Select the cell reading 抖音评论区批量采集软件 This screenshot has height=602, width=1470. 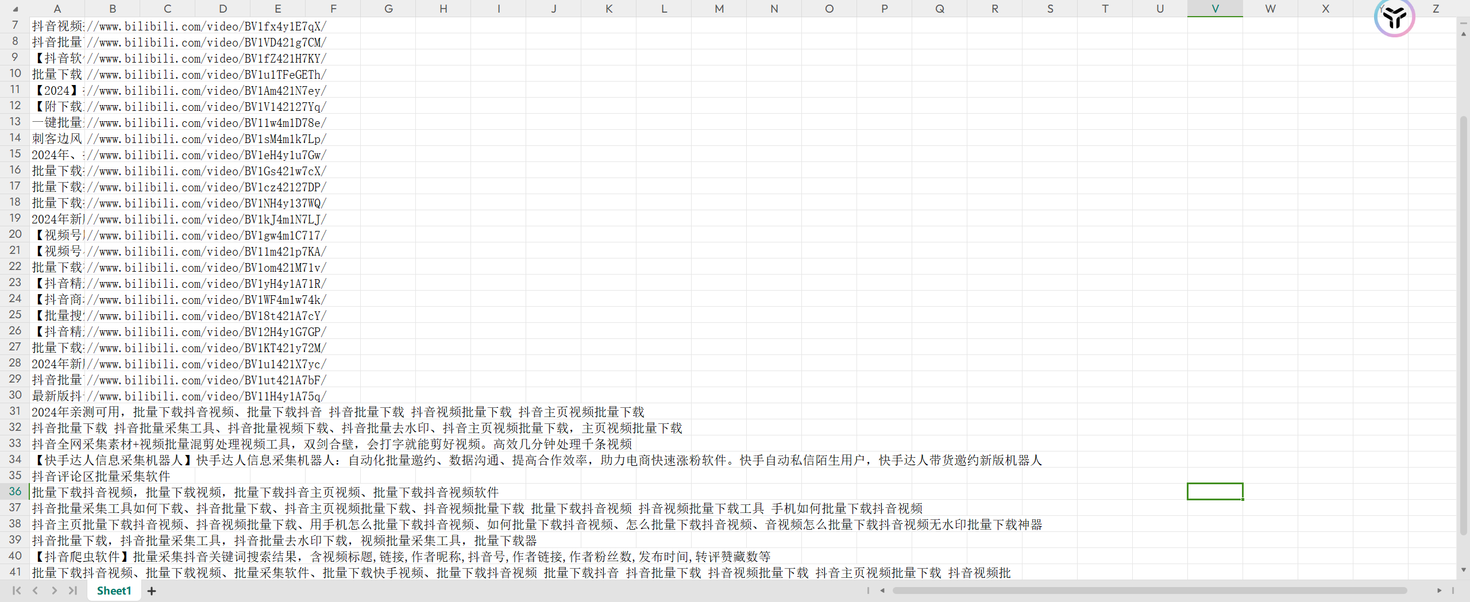[101, 476]
